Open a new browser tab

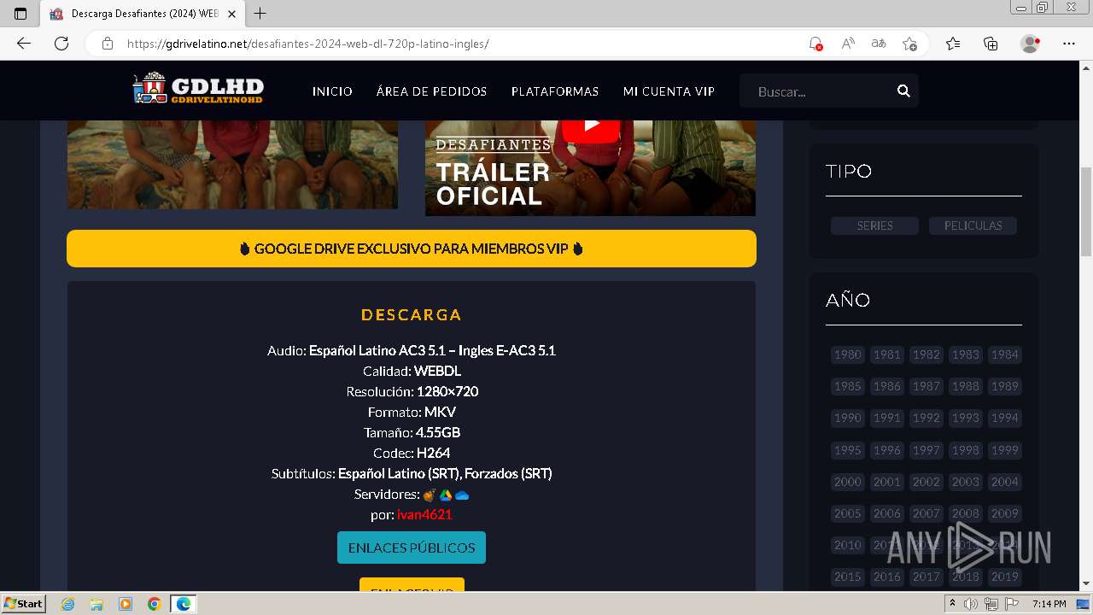260,14
